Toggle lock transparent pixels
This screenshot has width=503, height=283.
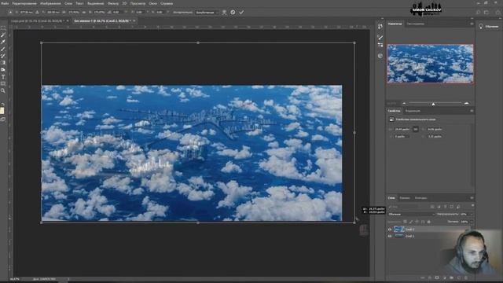click(406, 222)
